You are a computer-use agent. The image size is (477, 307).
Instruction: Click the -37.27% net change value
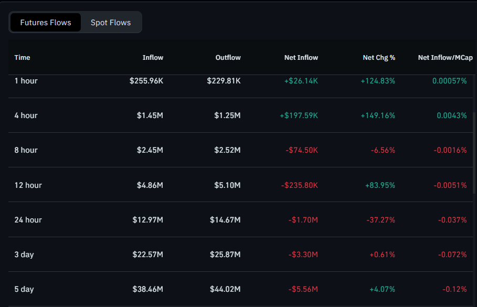click(380, 220)
